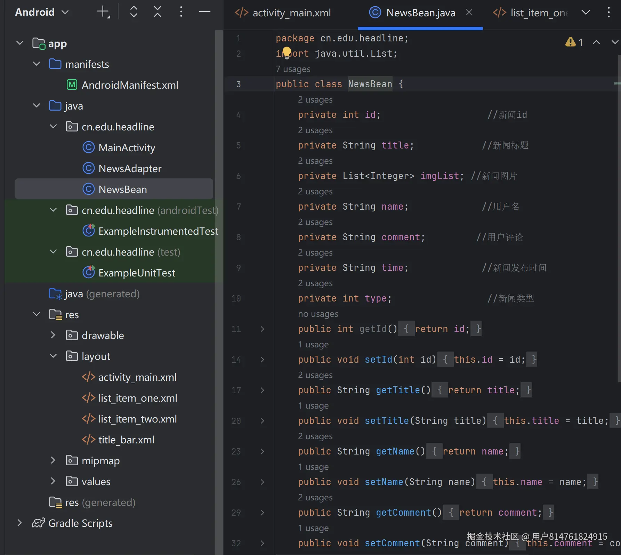This screenshot has height=555, width=621.
Task: Open list_item_one.xml layout file
Action: tap(129, 398)
